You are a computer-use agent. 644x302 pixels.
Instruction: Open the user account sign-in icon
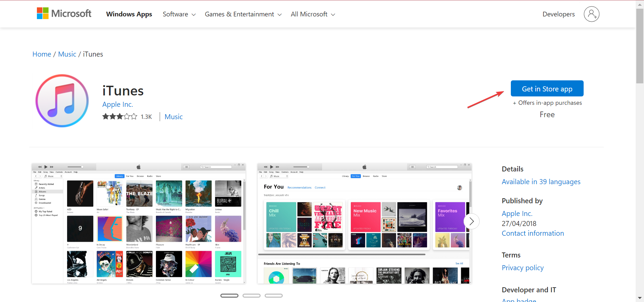tap(591, 14)
